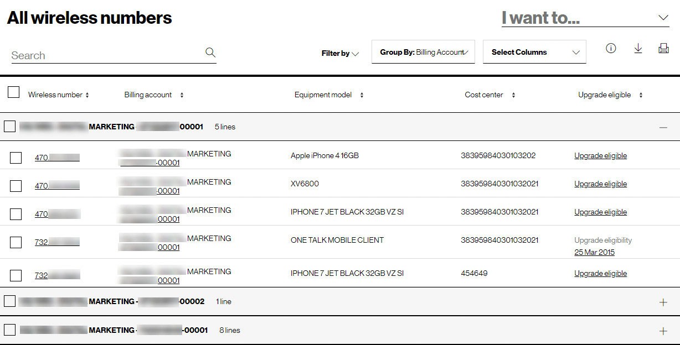Print the wireless numbers table

click(663, 49)
